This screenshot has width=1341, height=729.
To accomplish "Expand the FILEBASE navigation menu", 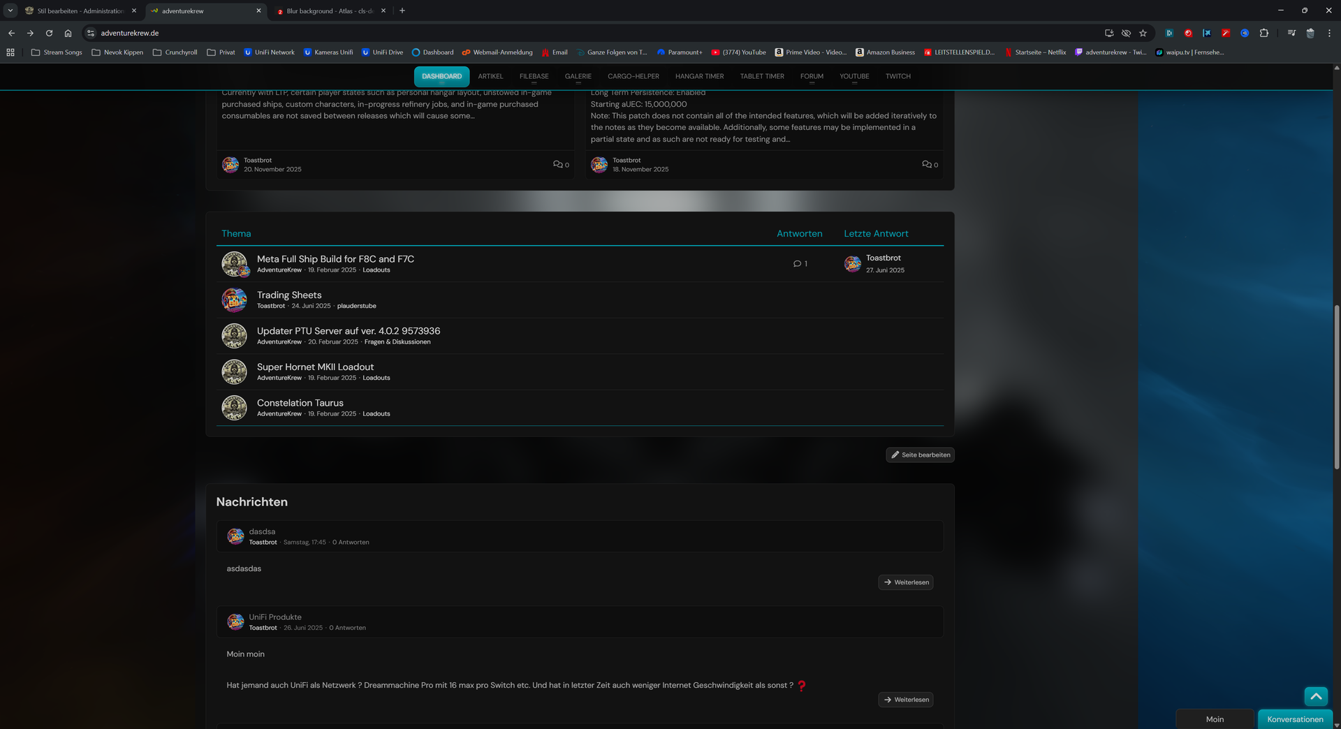I will [534, 76].
